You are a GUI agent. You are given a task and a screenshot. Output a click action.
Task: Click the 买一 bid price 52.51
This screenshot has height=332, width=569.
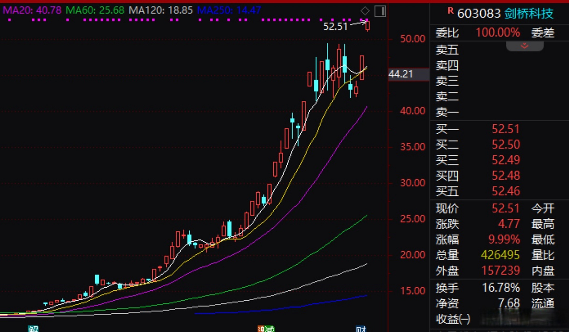(x=506, y=129)
